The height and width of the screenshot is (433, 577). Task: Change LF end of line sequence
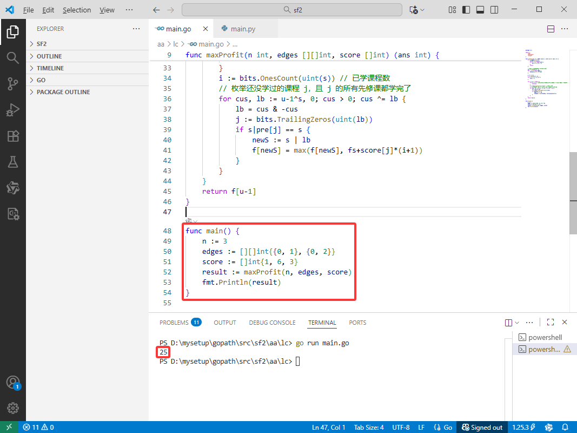click(x=421, y=427)
